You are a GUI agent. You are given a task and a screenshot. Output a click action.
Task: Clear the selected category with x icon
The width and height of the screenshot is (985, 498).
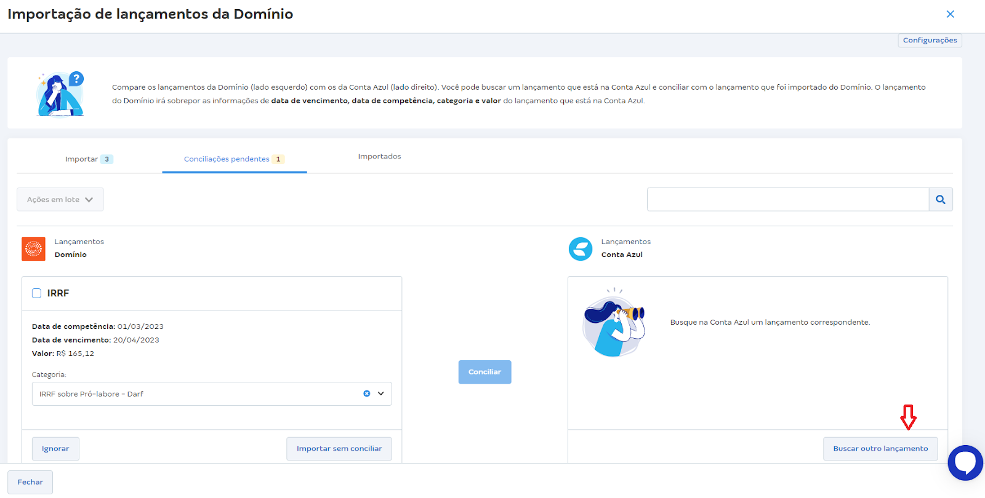click(x=366, y=393)
